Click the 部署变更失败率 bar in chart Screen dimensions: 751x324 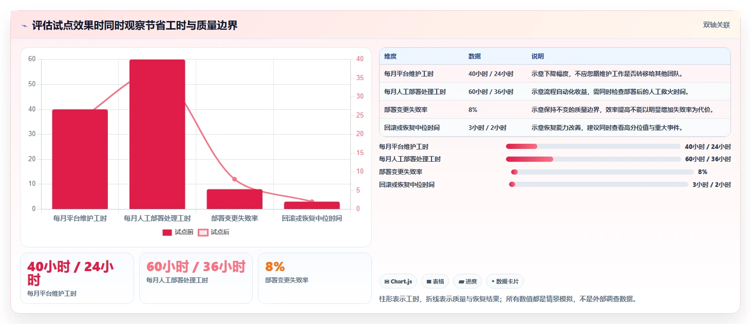click(x=235, y=199)
